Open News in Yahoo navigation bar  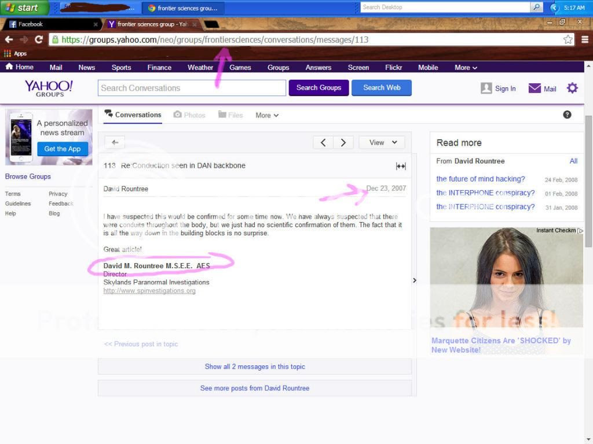[87, 68]
